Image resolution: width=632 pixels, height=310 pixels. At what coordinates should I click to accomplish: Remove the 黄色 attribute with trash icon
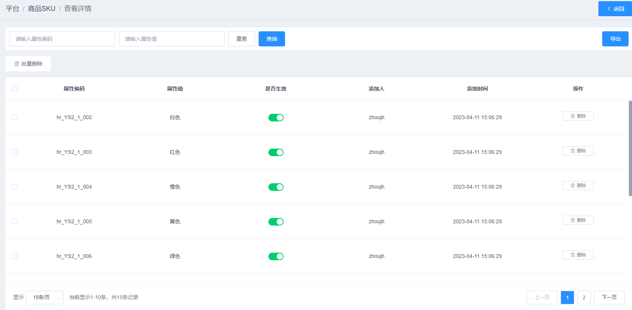pos(573,220)
